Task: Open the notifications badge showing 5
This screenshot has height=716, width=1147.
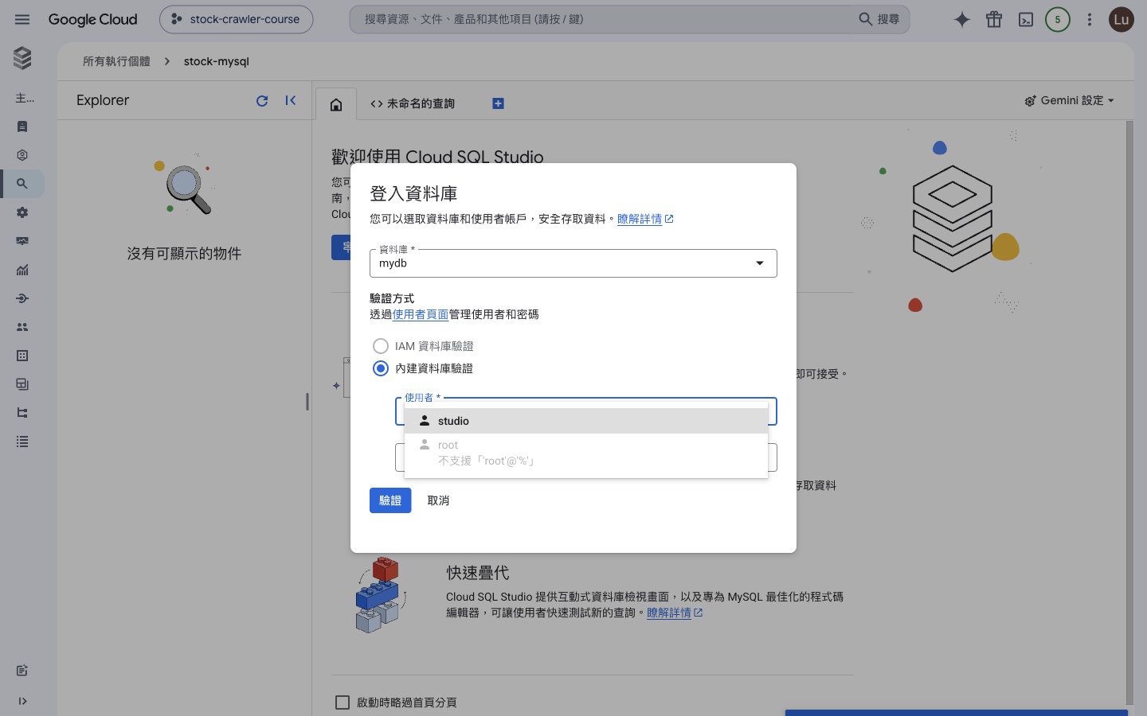Action: 1058,20
